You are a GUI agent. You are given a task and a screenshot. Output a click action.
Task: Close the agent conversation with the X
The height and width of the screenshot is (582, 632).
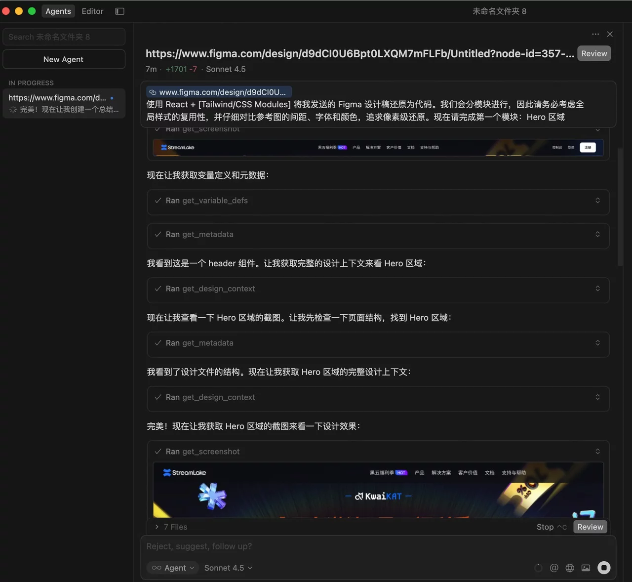coord(610,34)
